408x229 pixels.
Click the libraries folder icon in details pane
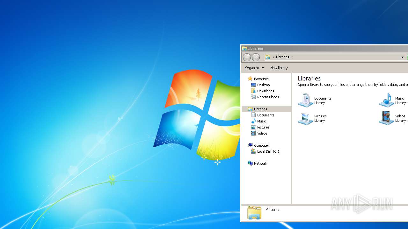coord(254,212)
